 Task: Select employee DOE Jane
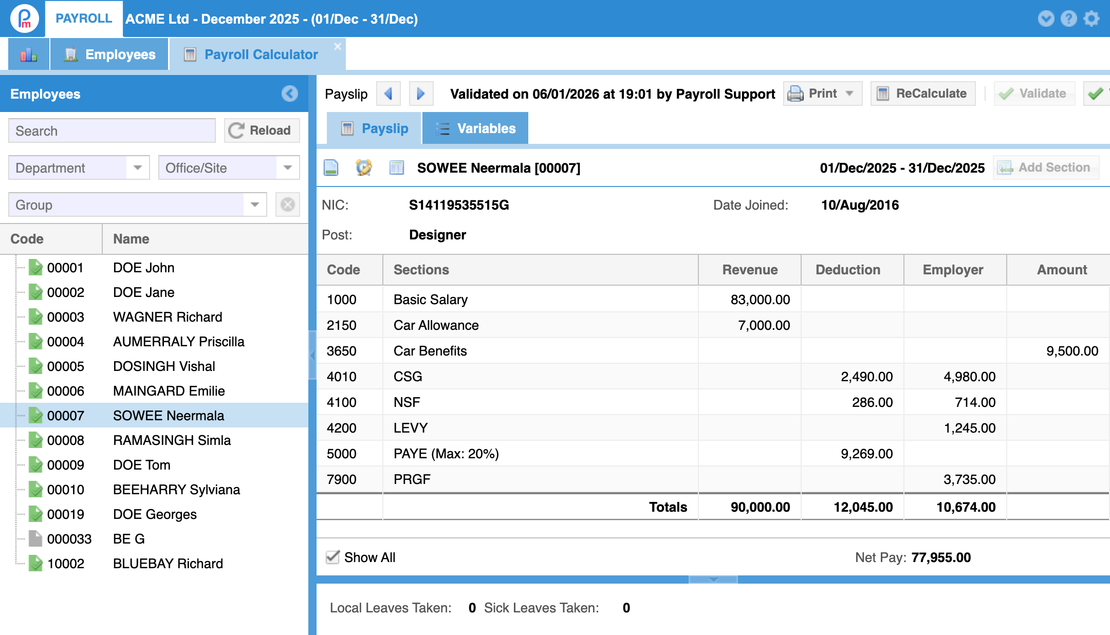pyautogui.click(x=154, y=292)
